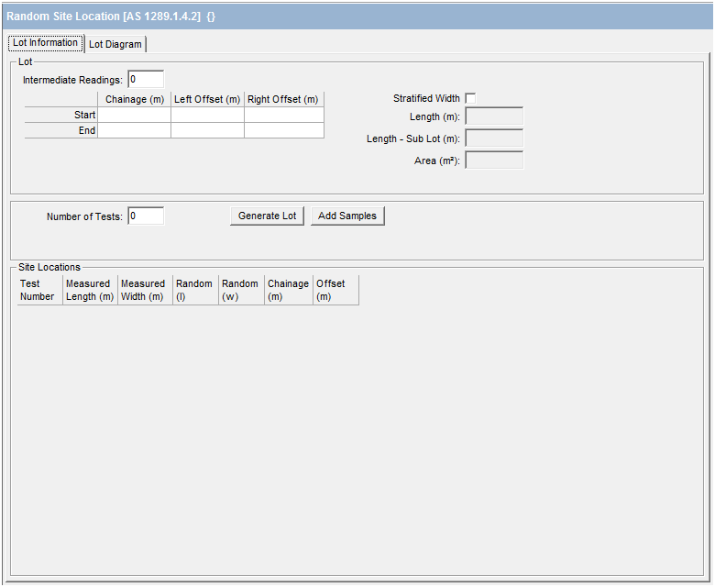Click the Random (w) column header
This screenshot has height=587, width=715.
[241, 290]
